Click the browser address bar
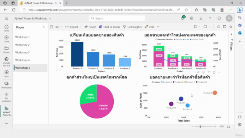 (x=101, y=10)
